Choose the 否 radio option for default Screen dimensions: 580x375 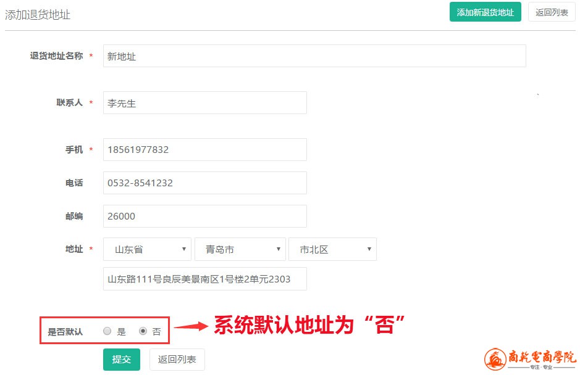pos(143,331)
